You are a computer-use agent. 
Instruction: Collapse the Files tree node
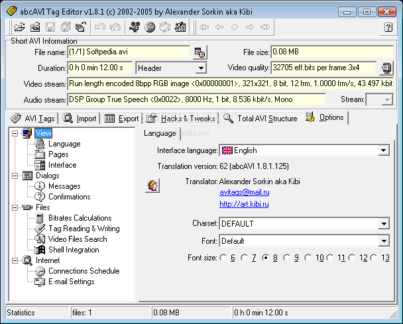(15, 207)
